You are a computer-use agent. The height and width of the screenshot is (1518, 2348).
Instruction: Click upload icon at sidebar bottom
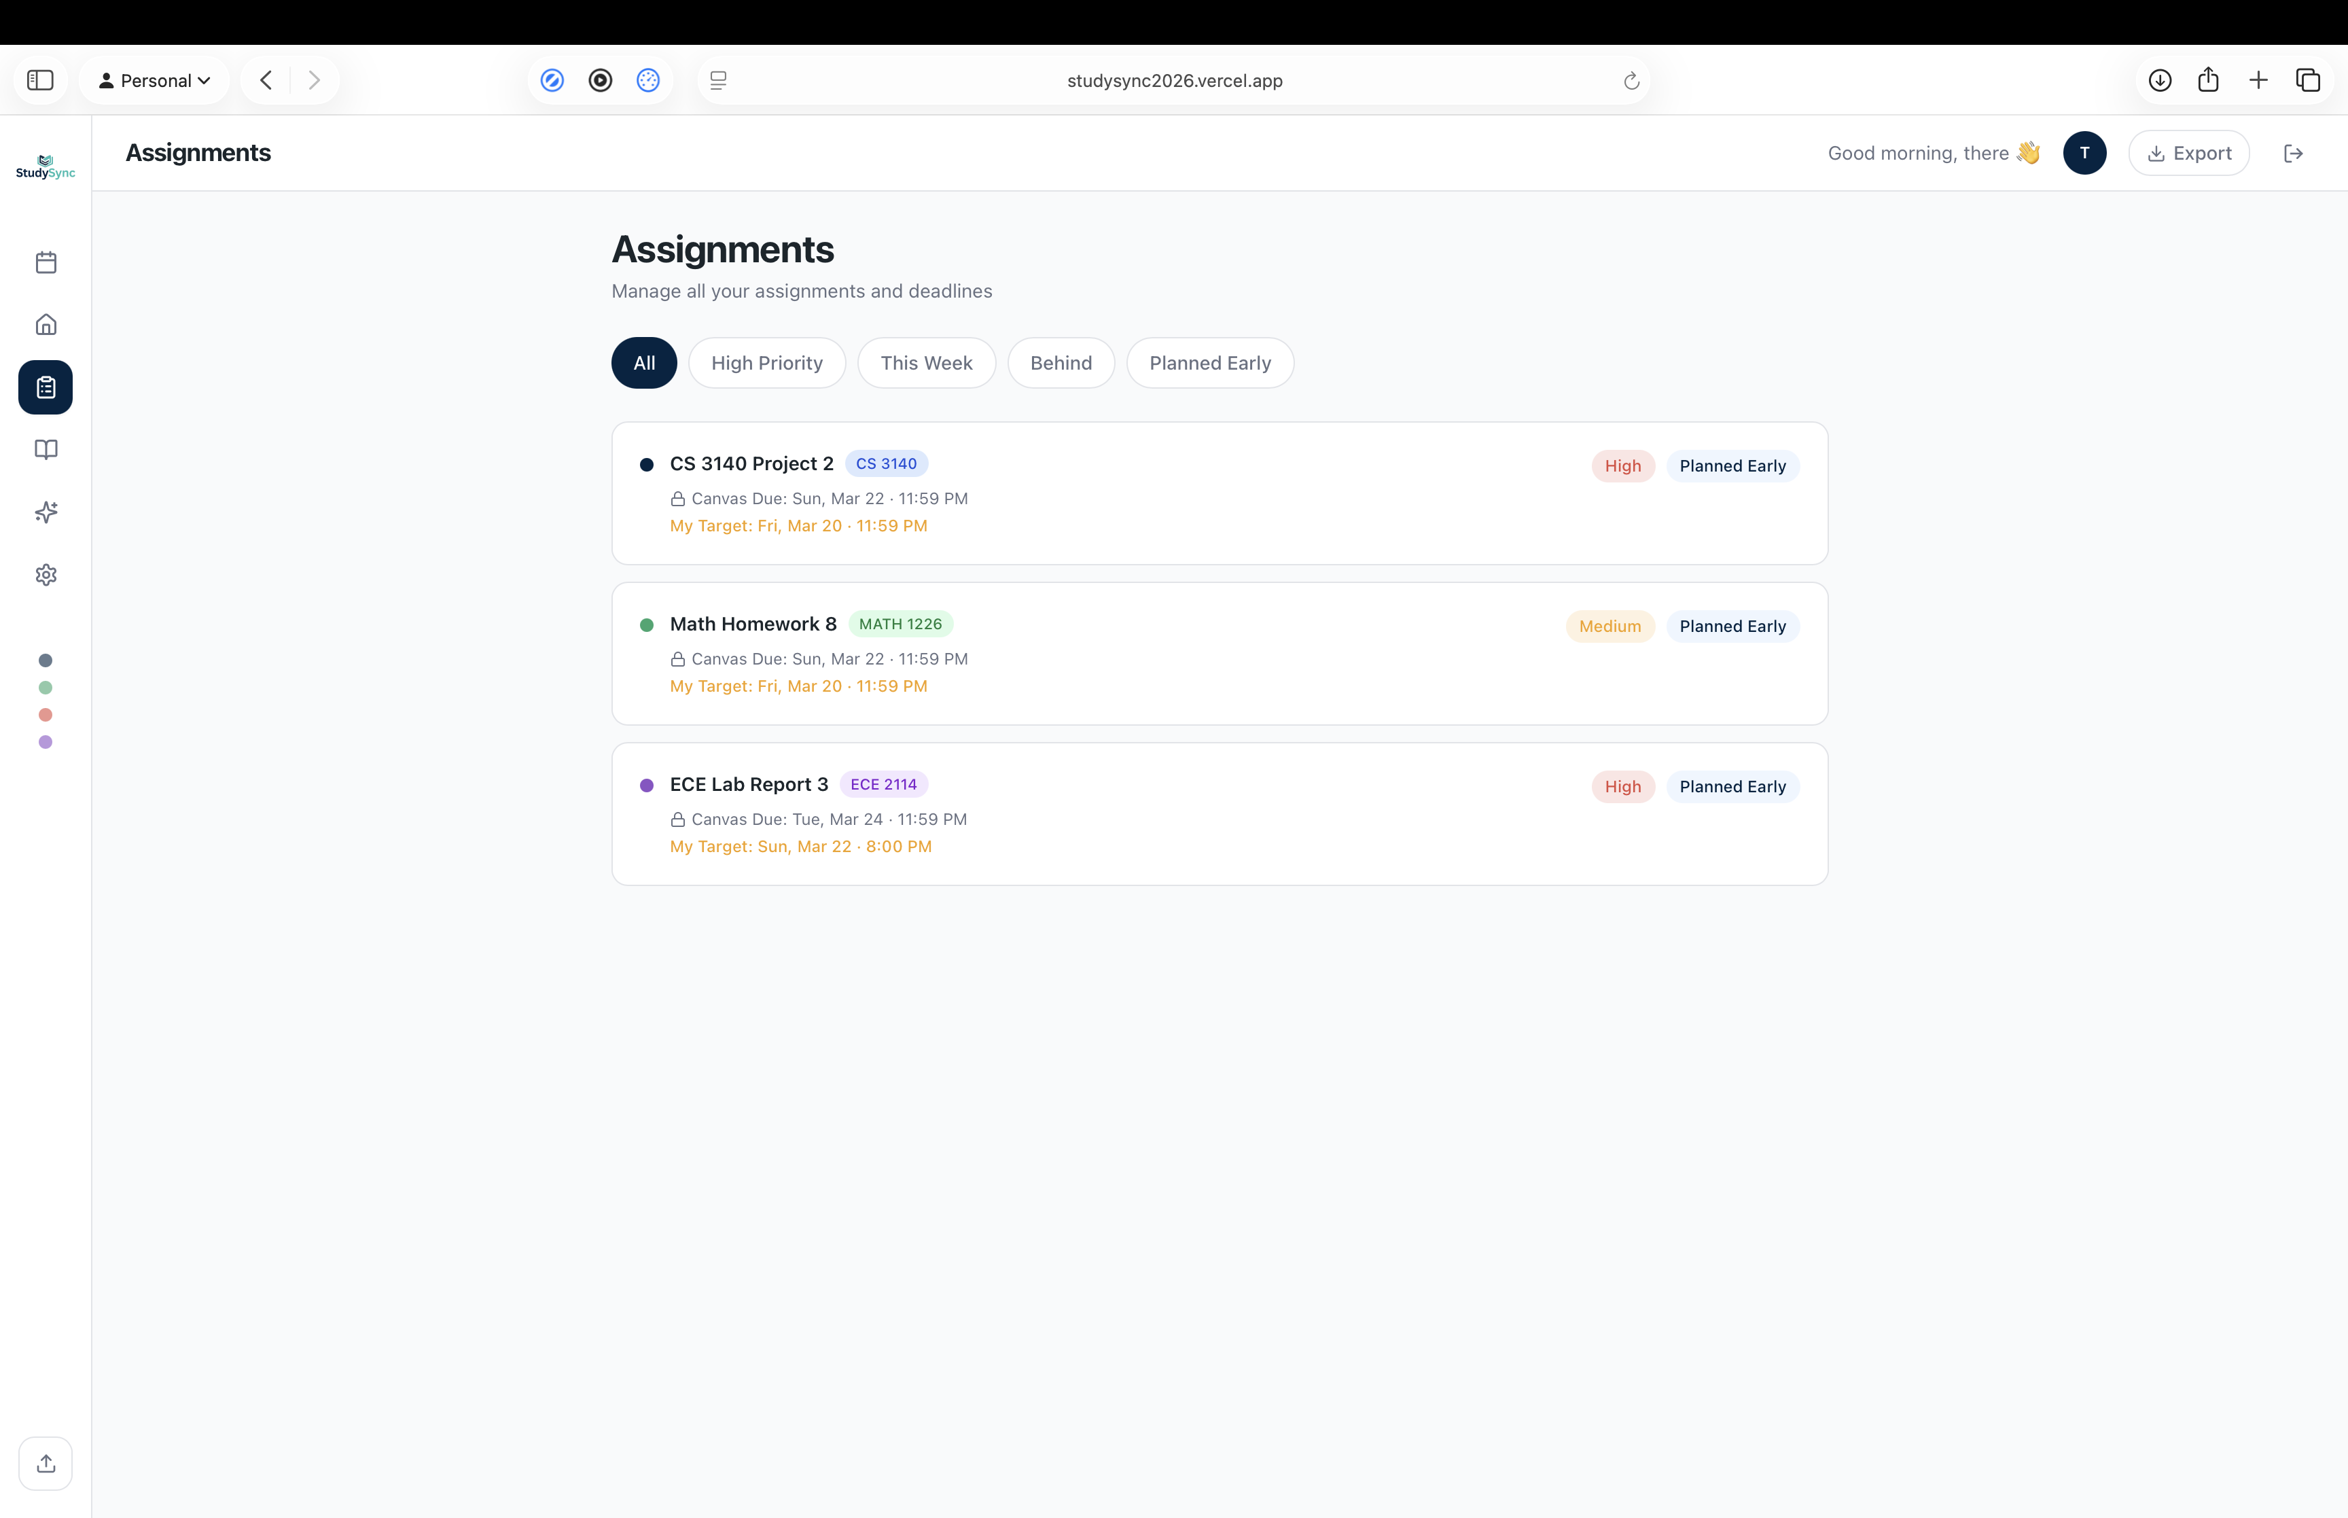click(x=46, y=1463)
